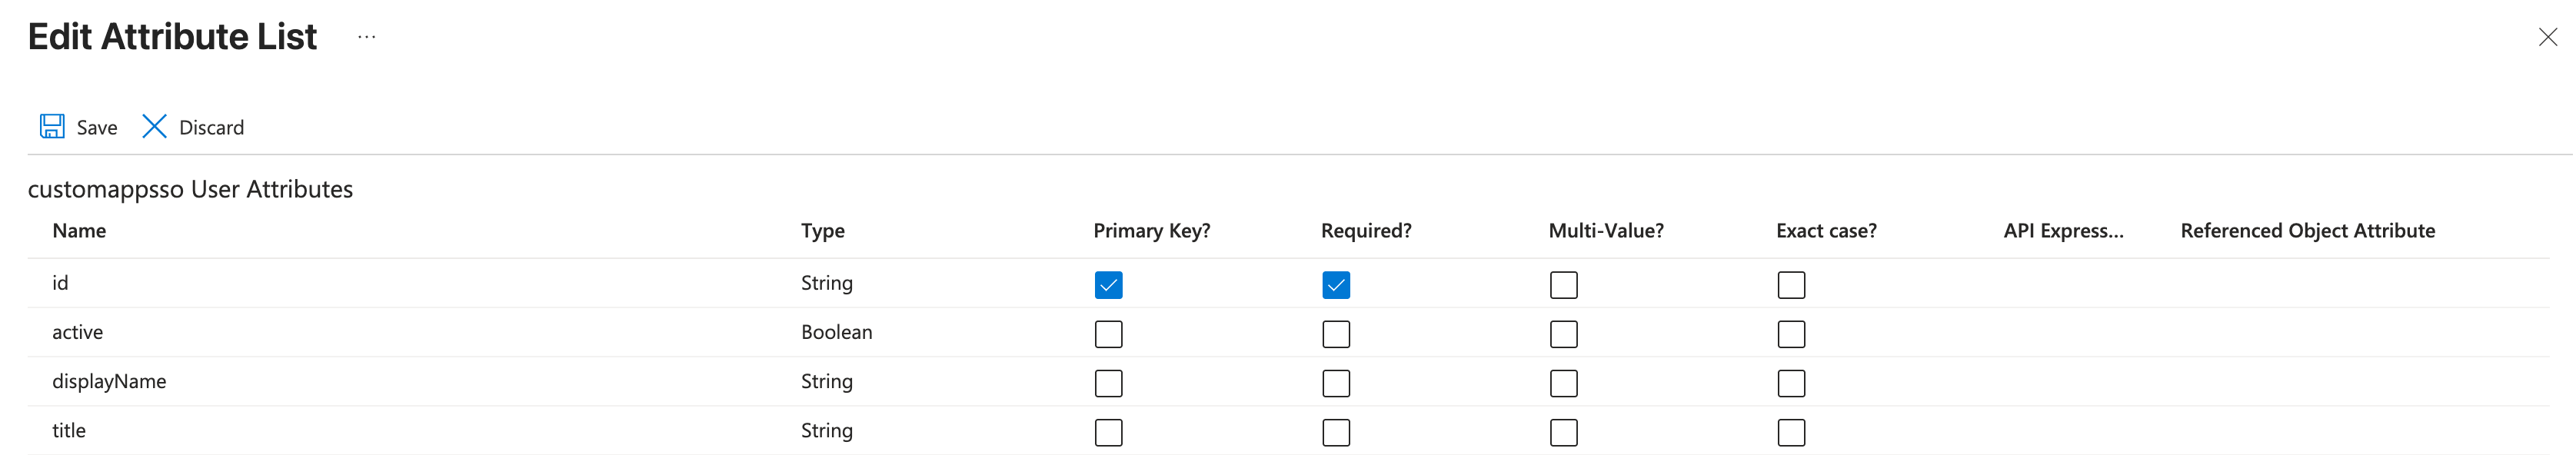Open the Type dropdown for title attribute

(827, 431)
